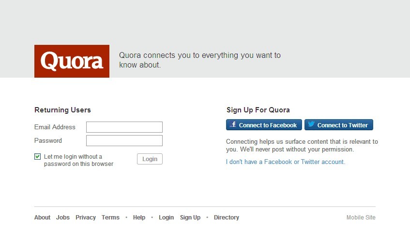Open the Directory footer link
Viewport: 410px width, 246px height.
point(227,218)
